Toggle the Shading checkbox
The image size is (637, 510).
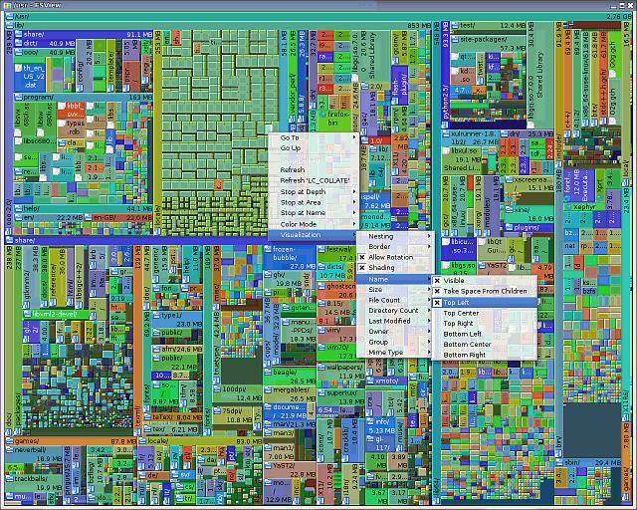[x=362, y=268]
